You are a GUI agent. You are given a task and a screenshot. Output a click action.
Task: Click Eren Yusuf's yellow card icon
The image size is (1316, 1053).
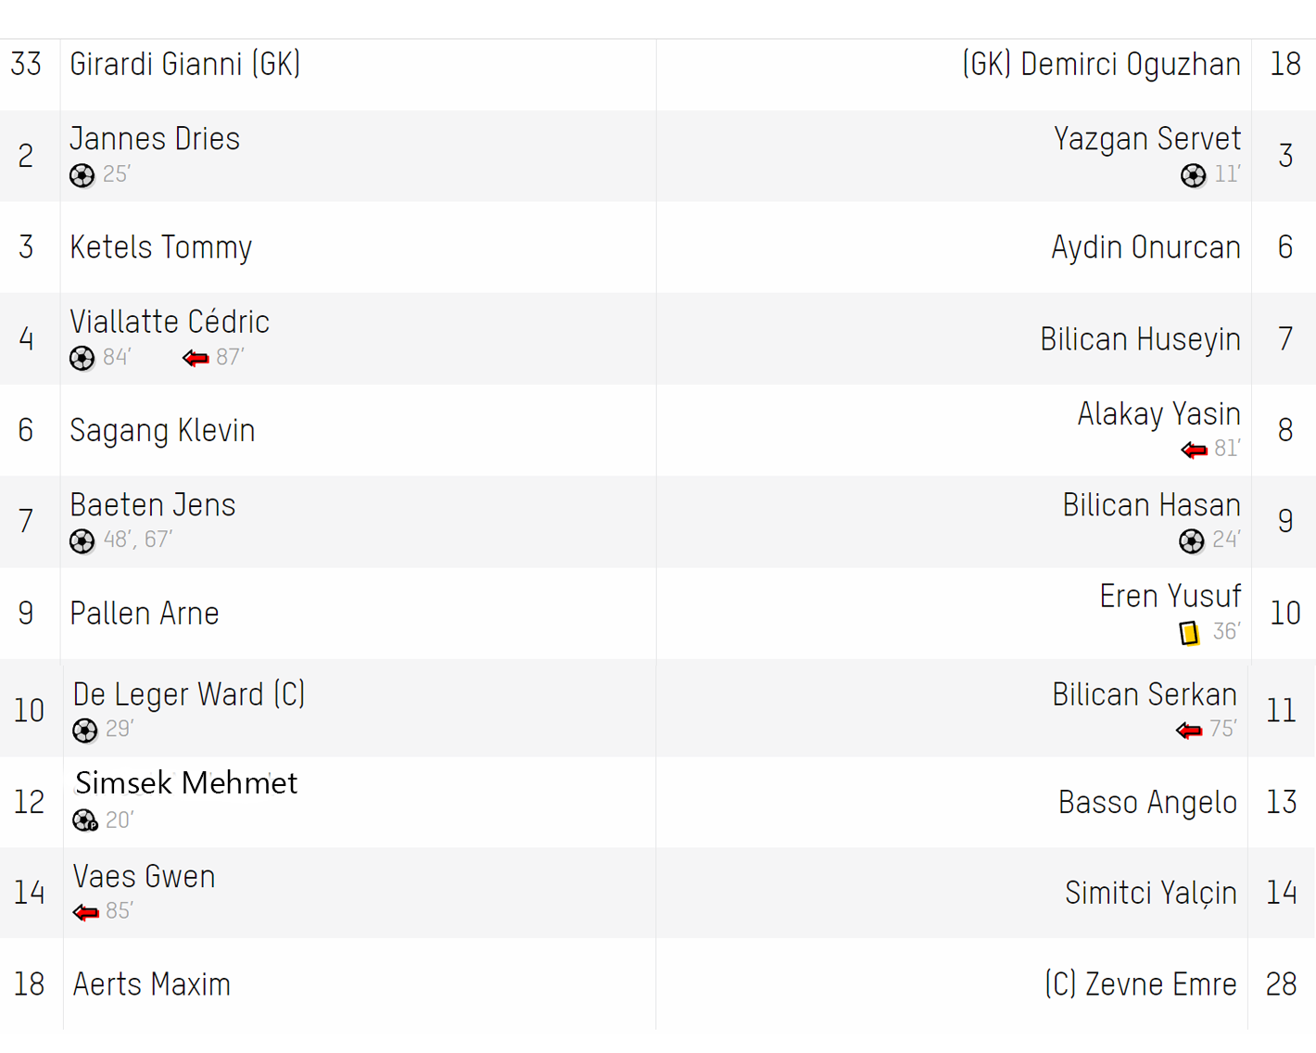[1190, 632]
